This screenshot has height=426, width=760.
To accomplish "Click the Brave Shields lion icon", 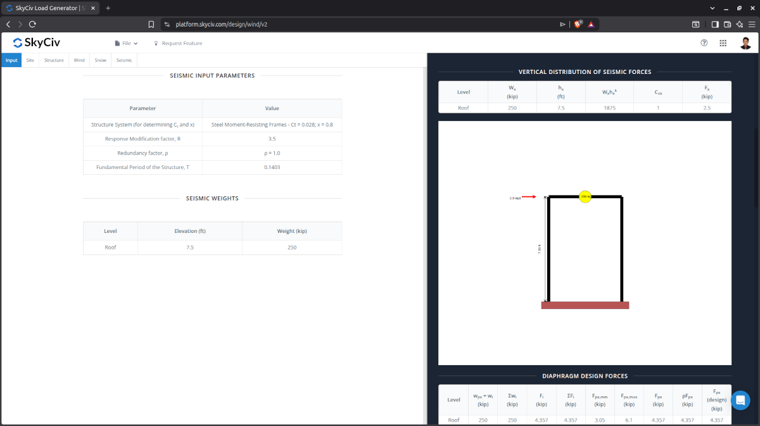I will click(577, 24).
